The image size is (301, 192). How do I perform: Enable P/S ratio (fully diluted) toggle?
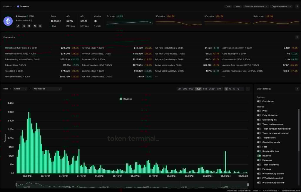(259, 183)
